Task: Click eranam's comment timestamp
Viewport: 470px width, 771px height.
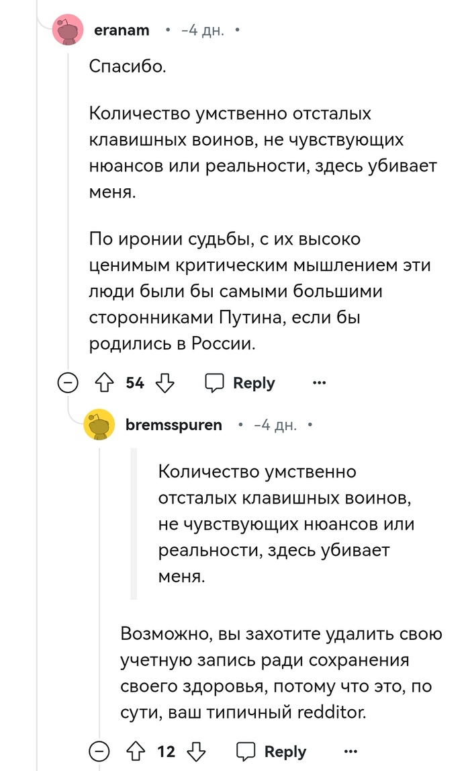Action: (203, 31)
